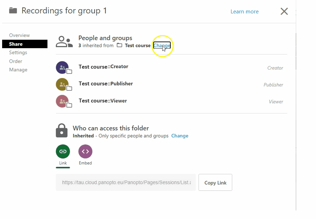Click the Copy Link button
This screenshot has height=219, width=316.
(x=215, y=182)
